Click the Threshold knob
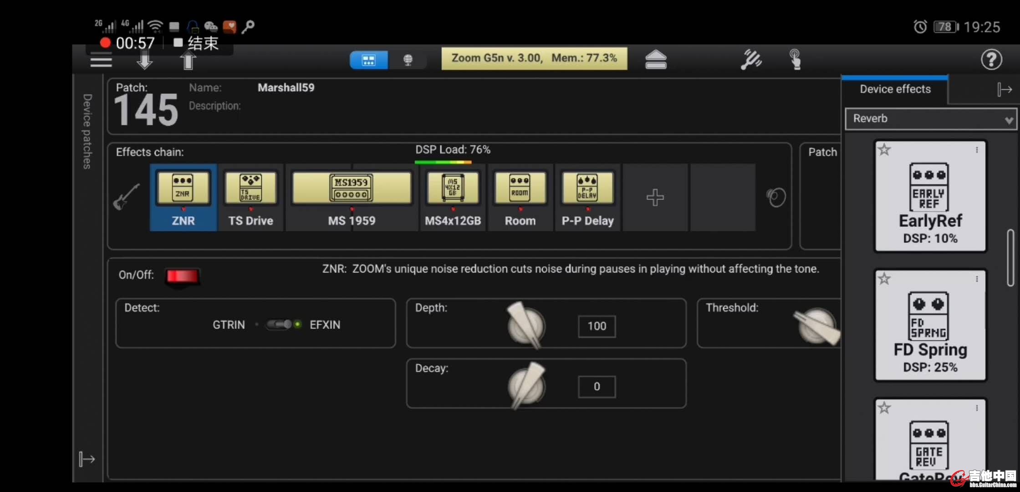 (x=817, y=326)
